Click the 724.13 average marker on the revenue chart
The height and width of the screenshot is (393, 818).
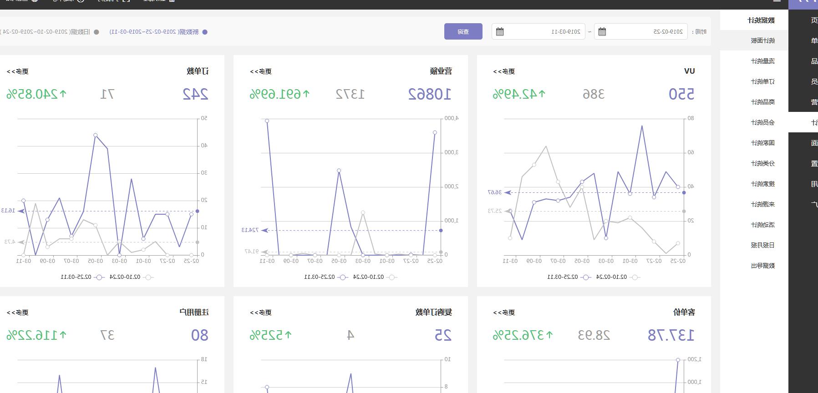click(x=250, y=230)
